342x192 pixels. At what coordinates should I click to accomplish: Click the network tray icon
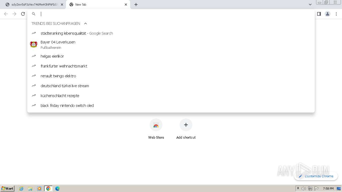click(310, 189)
